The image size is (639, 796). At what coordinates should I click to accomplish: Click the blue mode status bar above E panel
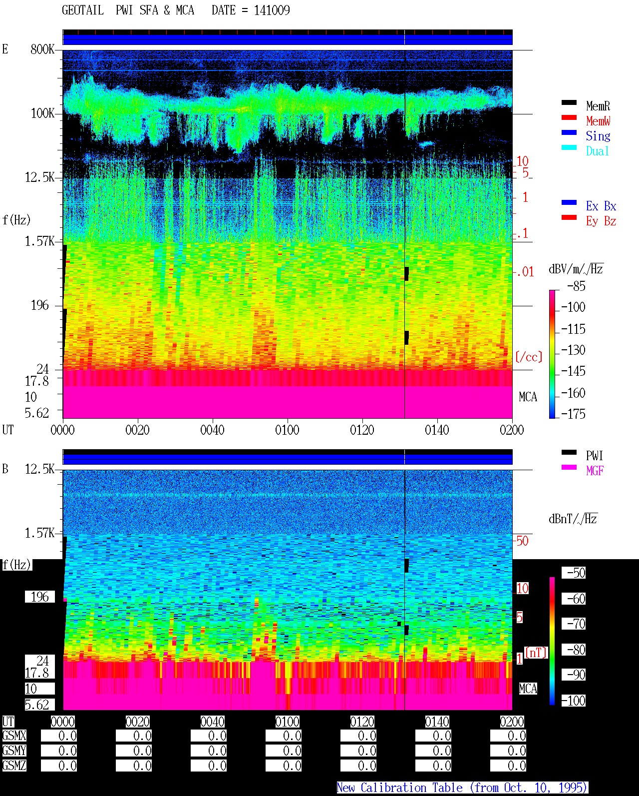pyautogui.click(x=288, y=39)
